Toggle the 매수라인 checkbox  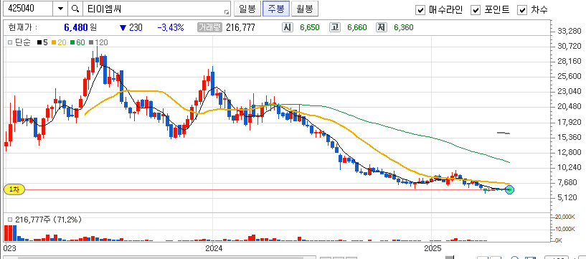click(421, 10)
